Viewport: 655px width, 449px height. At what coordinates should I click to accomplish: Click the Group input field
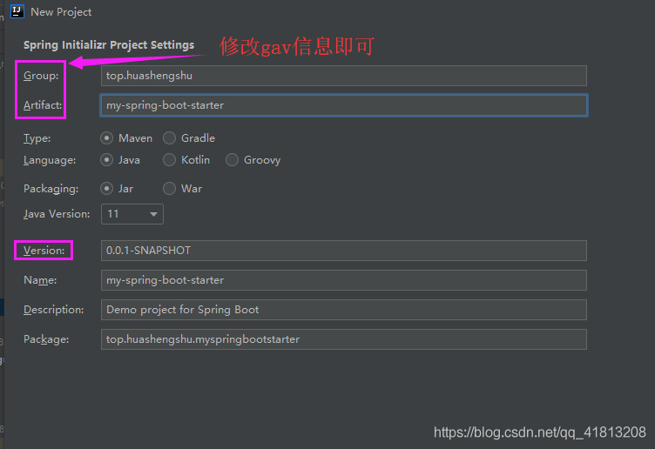point(344,76)
